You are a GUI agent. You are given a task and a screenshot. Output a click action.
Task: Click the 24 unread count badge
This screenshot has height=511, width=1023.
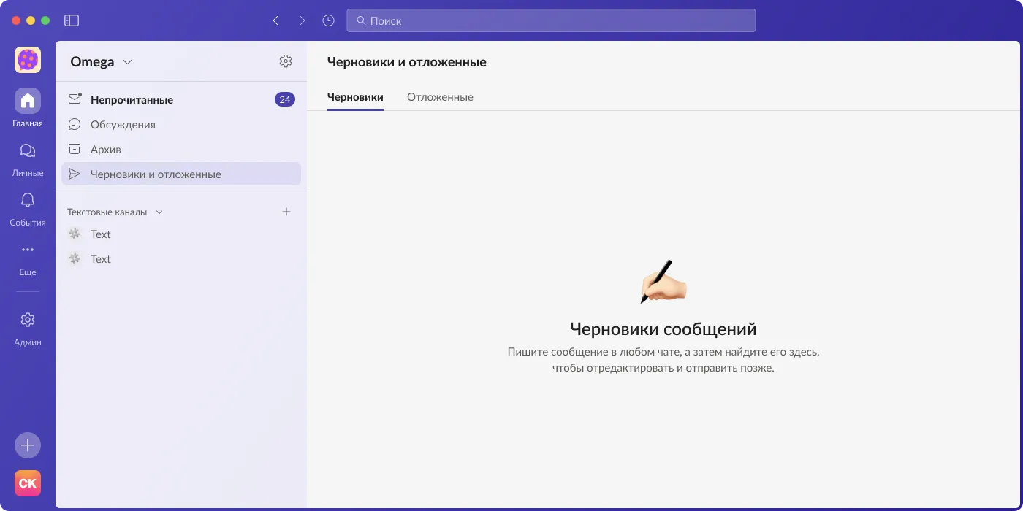(285, 99)
